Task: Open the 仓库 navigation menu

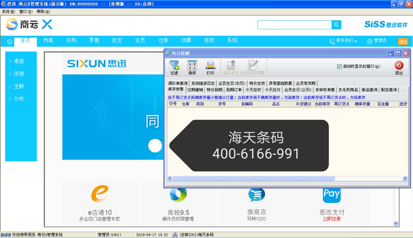Action: pyautogui.click(x=163, y=41)
